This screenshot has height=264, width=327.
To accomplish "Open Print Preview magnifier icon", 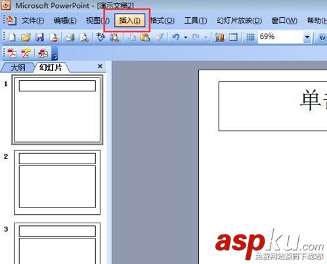I will coord(84,37).
